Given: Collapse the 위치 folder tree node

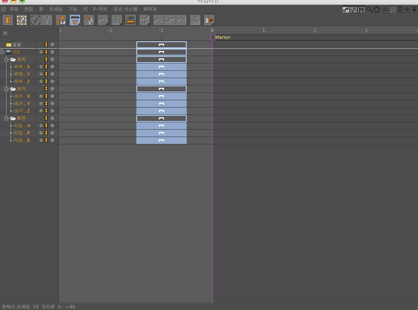Looking at the screenshot, I should click(7, 59).
